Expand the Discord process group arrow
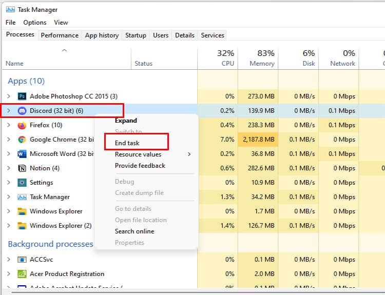The width and height of the screenshot is (385, 295). 9,111
